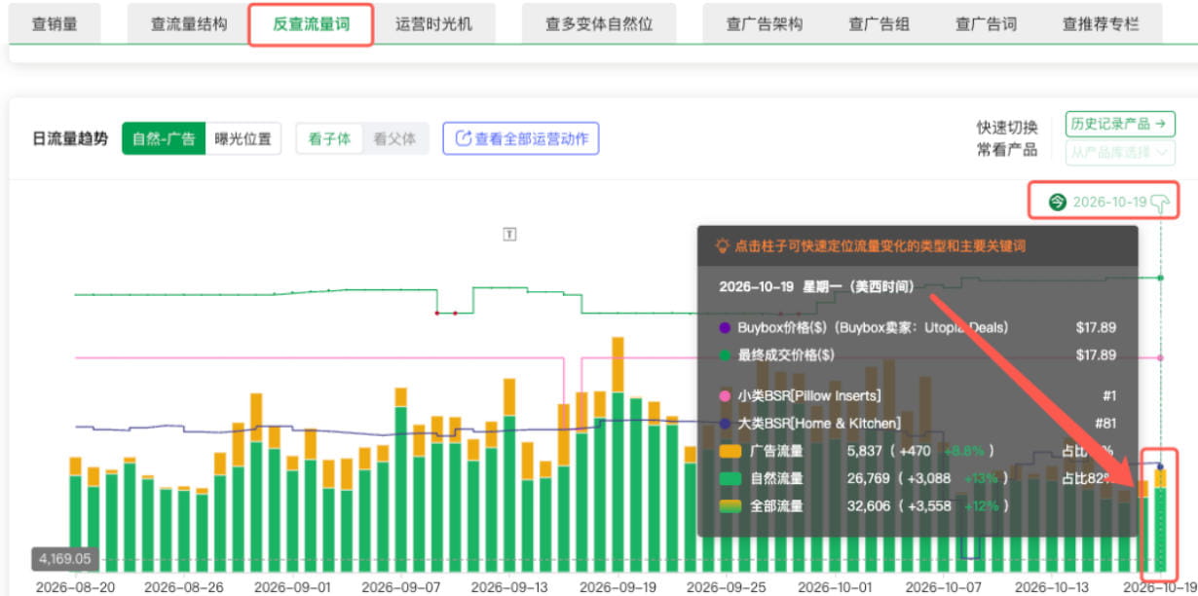Open the 查推荐专栏 tab
This screenshot has height=596, width=1198.
(1100, 24)
